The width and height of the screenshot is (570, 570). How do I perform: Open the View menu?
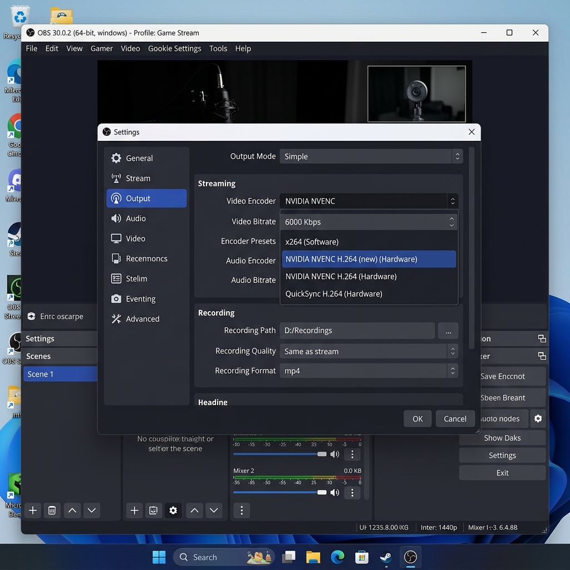click(x=75, y=48)
